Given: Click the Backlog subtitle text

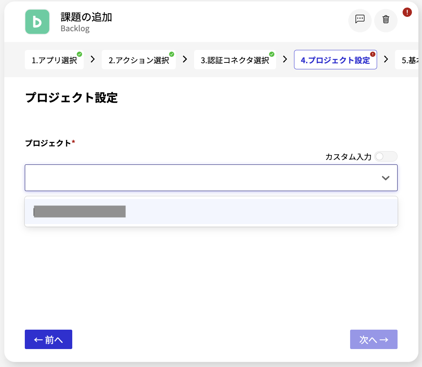Looking at the screenshot, I should [75, 28].
